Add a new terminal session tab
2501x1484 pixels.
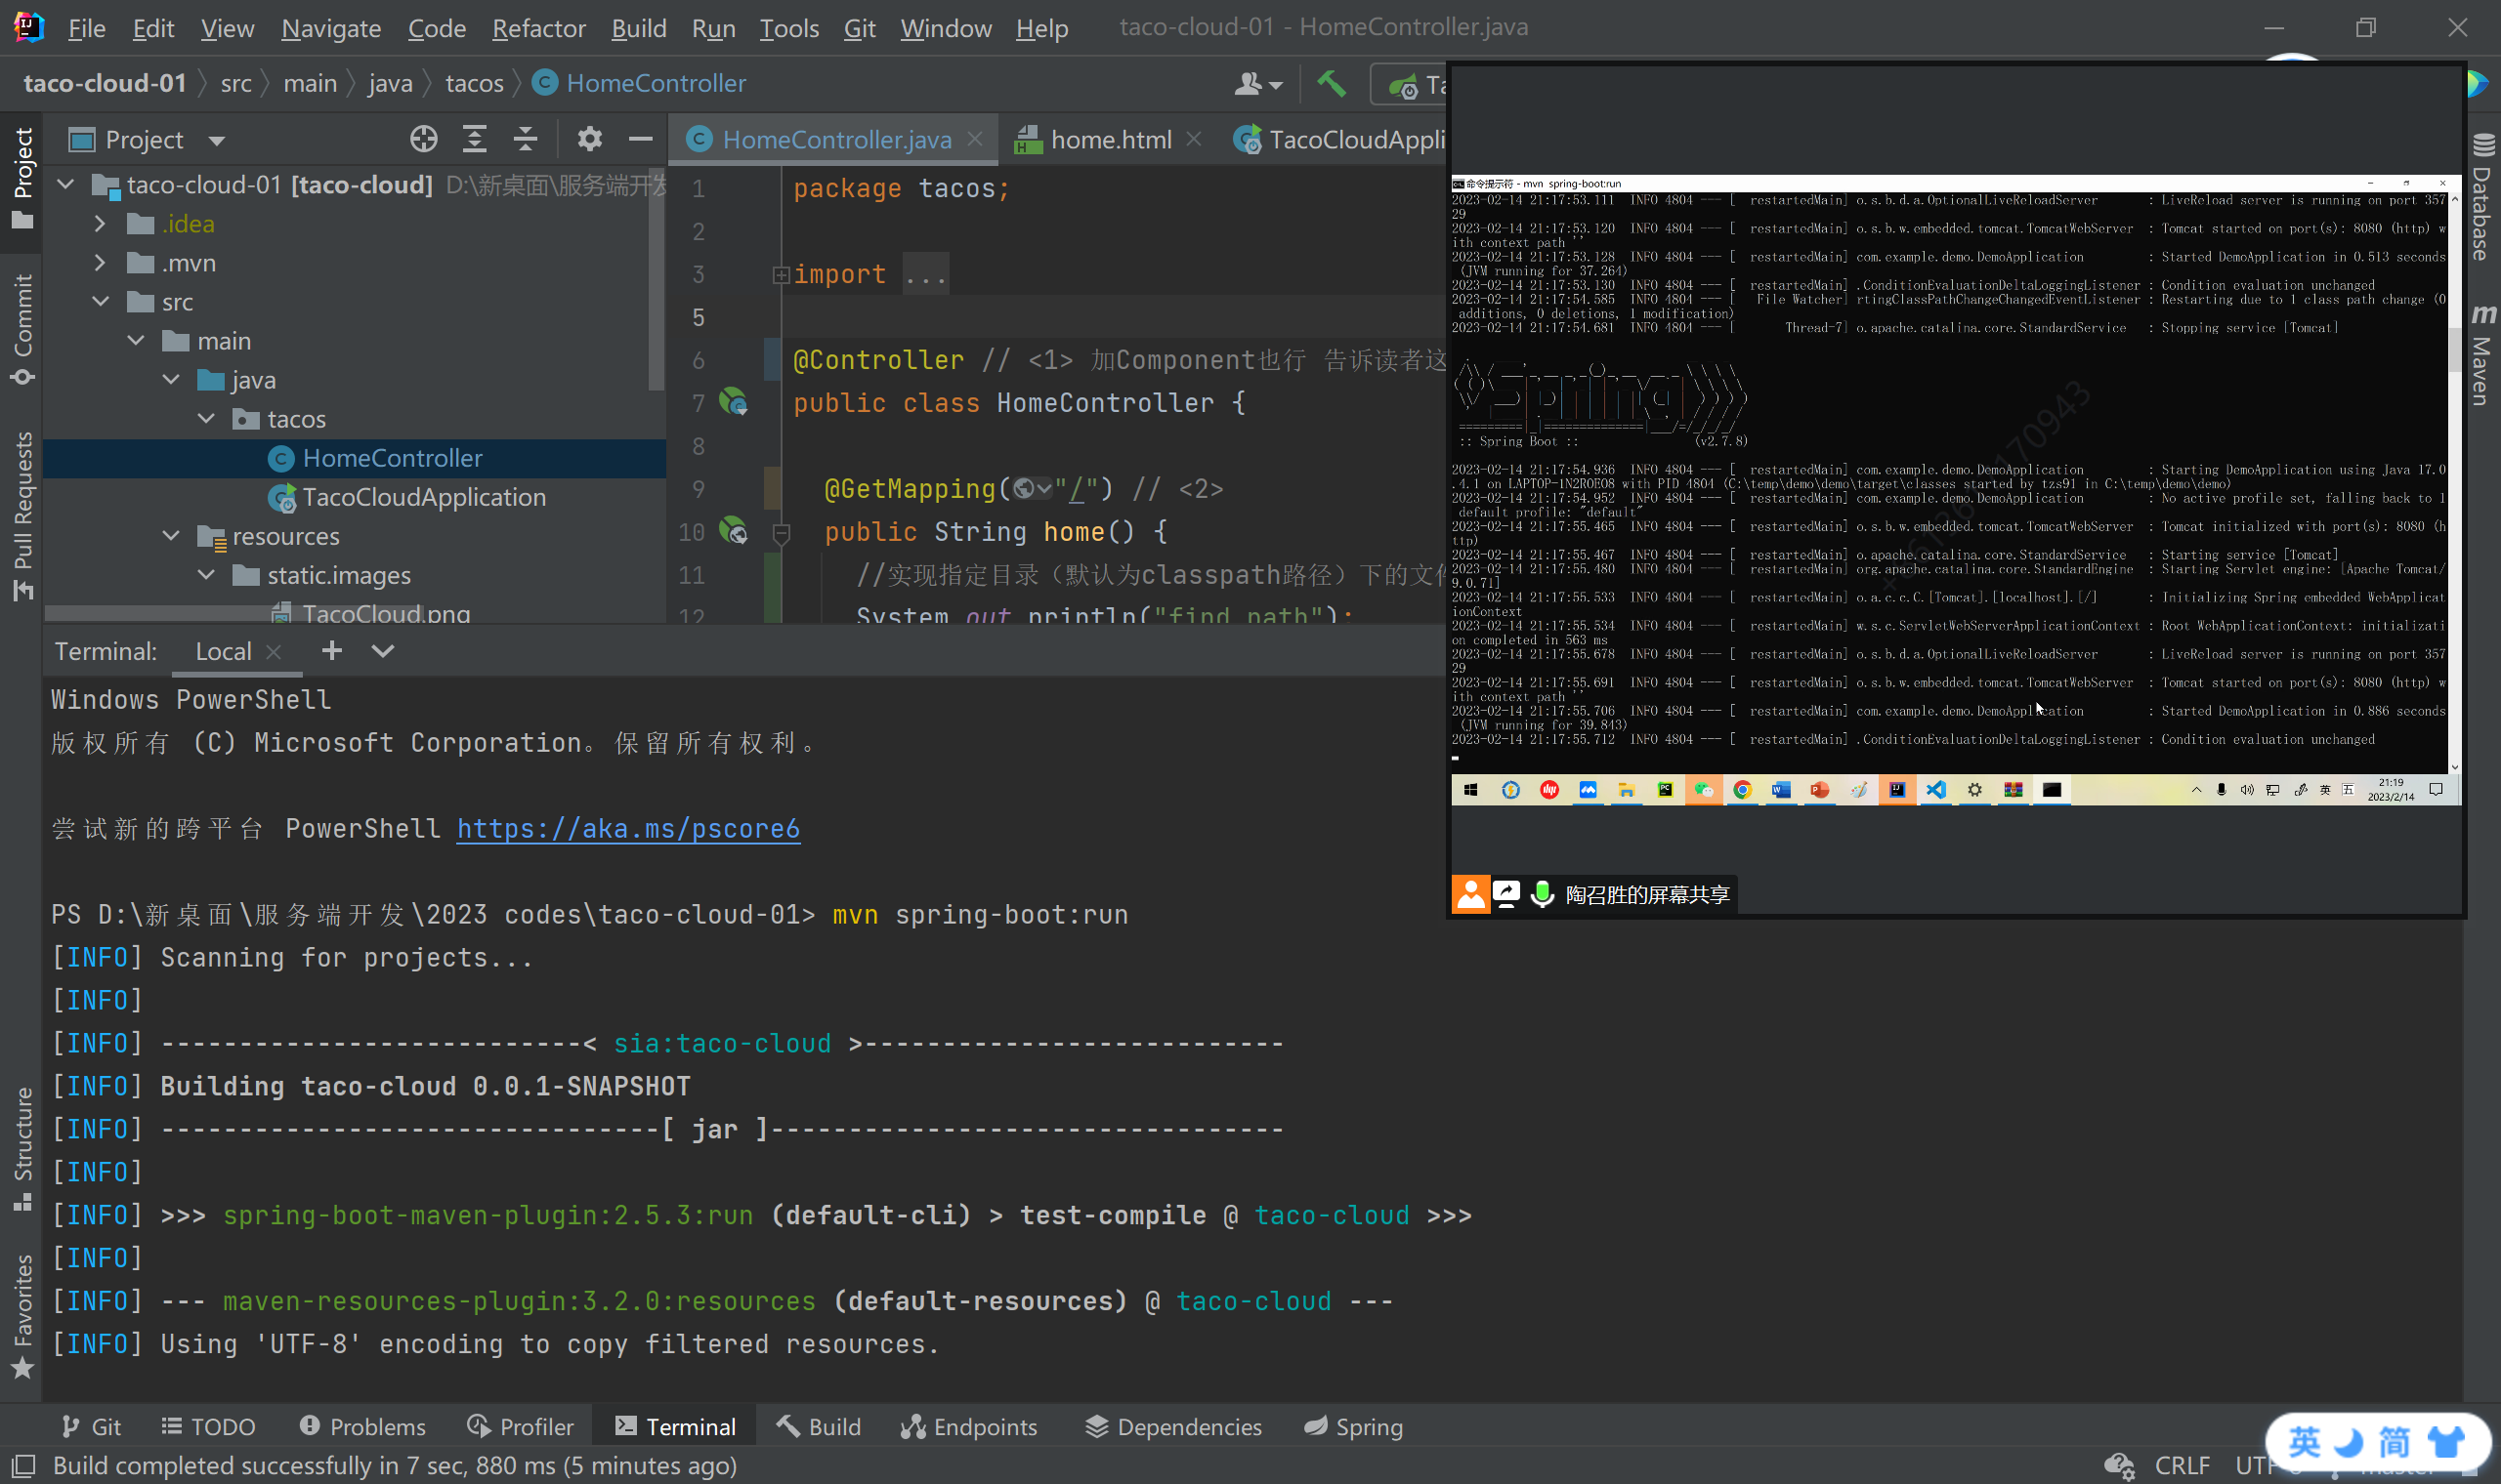[331, 651]
